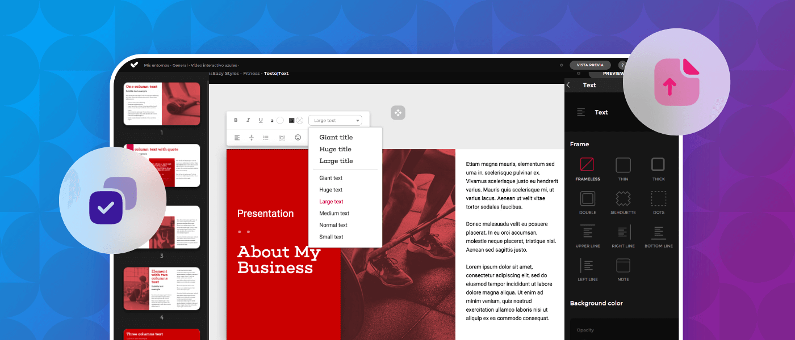The image size is (795, 340).
Task: Collapse the Text panel with back arrow
Action: click(568, 84)
